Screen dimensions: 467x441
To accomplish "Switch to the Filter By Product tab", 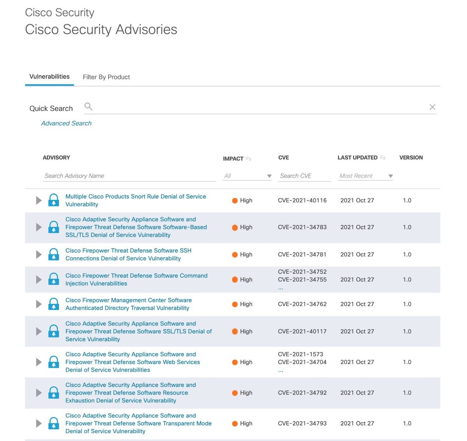I will coord(106,77).
